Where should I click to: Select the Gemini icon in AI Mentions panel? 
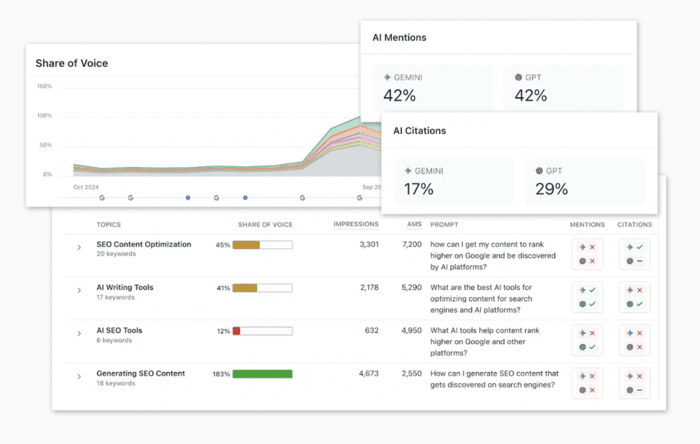388,77
